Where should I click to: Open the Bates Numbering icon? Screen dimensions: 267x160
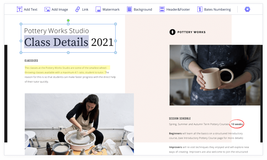point(200,9)
